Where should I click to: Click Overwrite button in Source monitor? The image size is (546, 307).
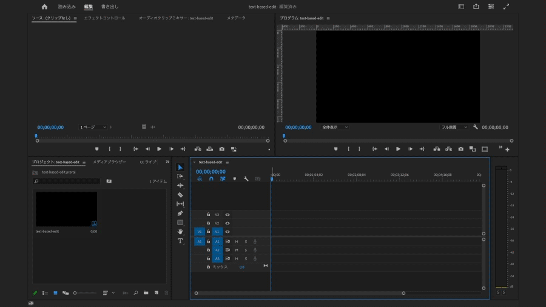(x=210, y=149)
